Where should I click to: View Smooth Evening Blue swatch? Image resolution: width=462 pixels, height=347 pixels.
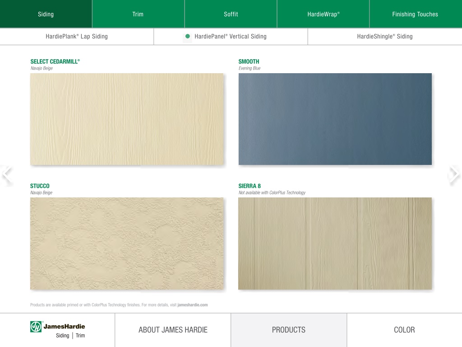pyautogui.click(x=335, y=119)
